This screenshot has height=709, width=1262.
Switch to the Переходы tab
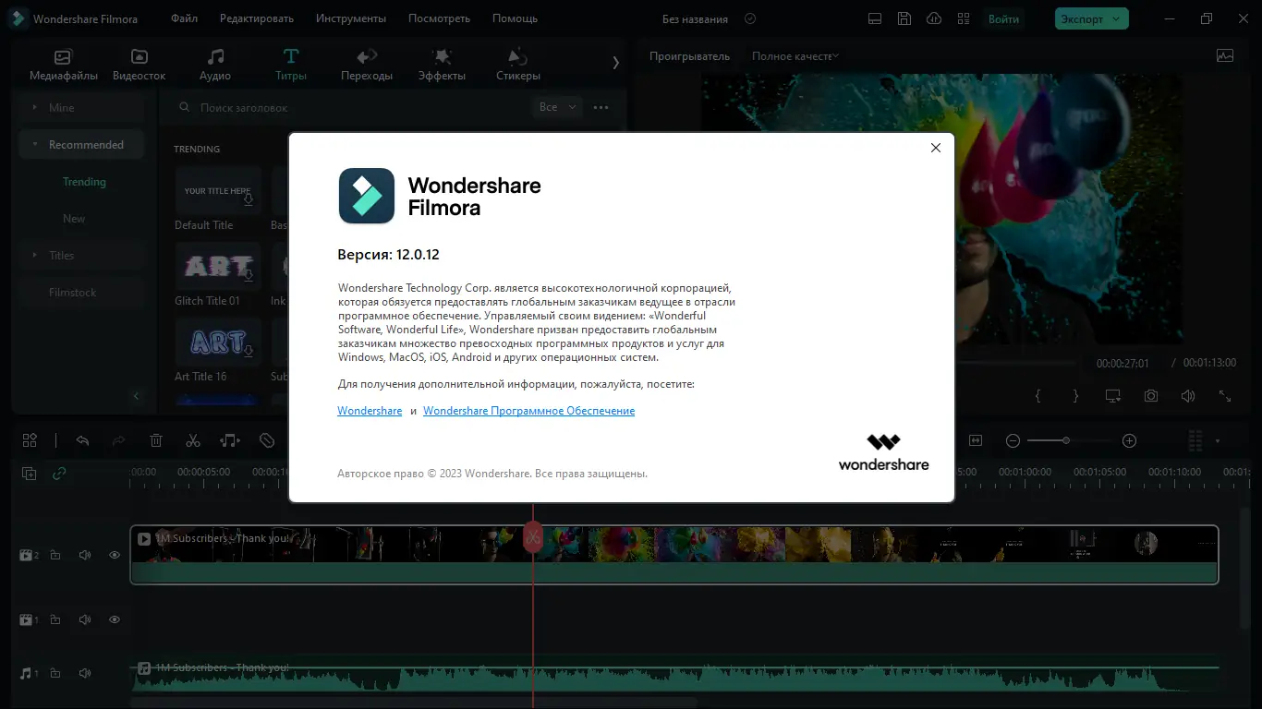click(367, 63)
